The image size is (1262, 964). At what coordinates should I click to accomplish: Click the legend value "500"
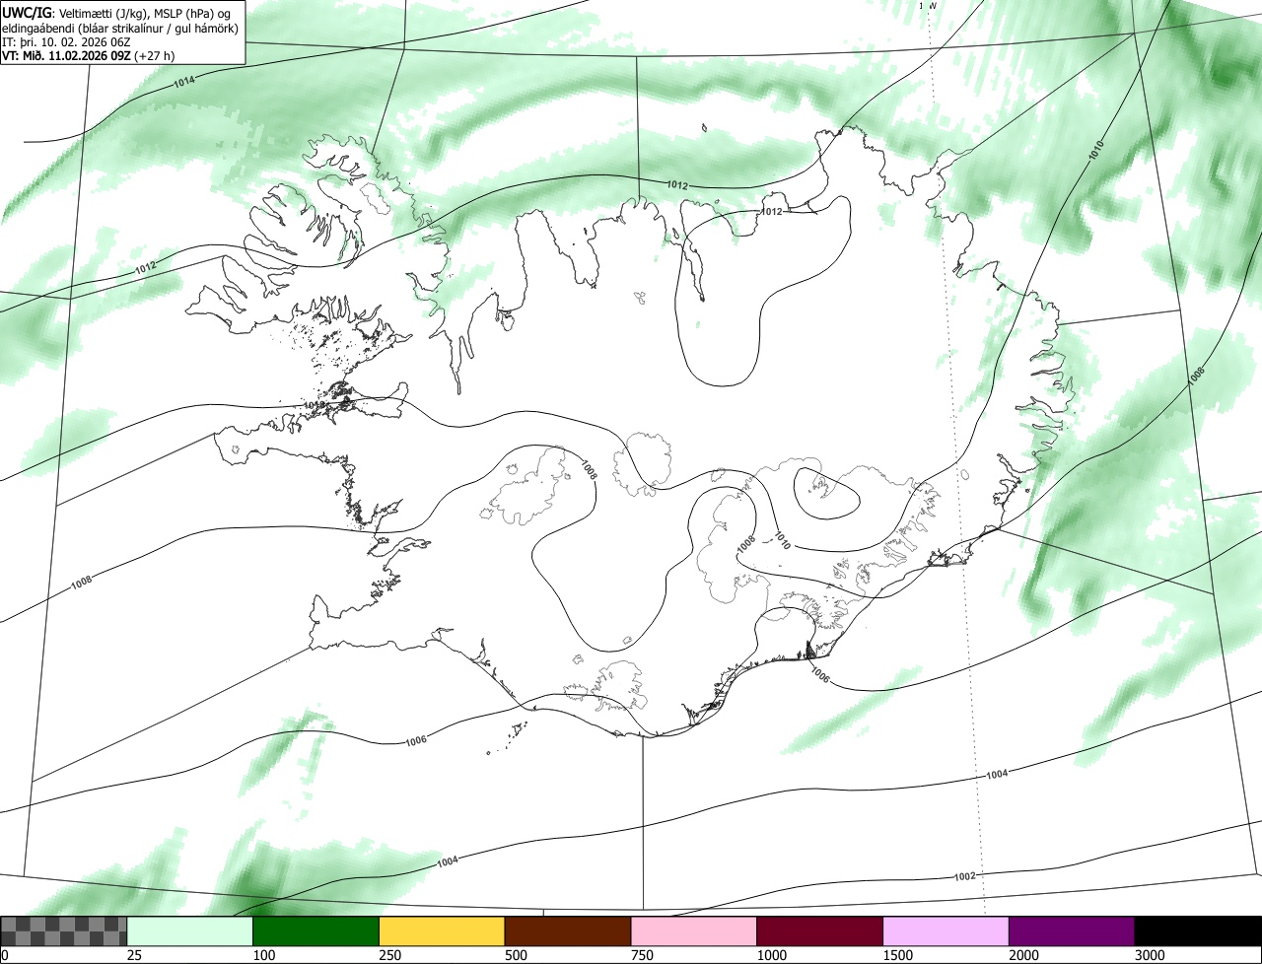515,954
